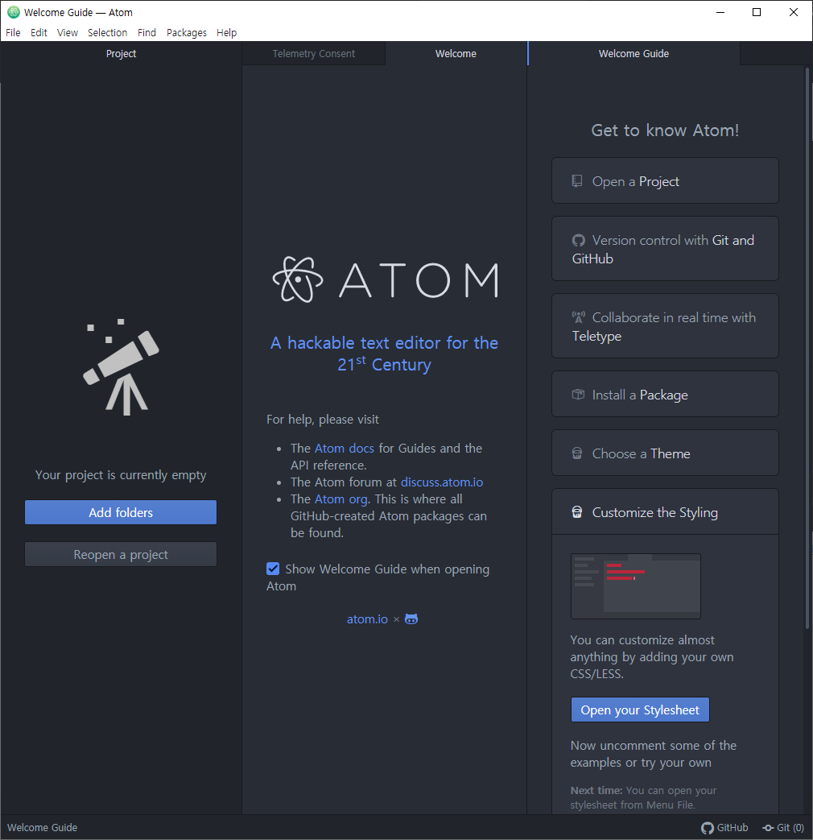
Task: Click GitHub text in the status bar
Action: tap(733, 828)
